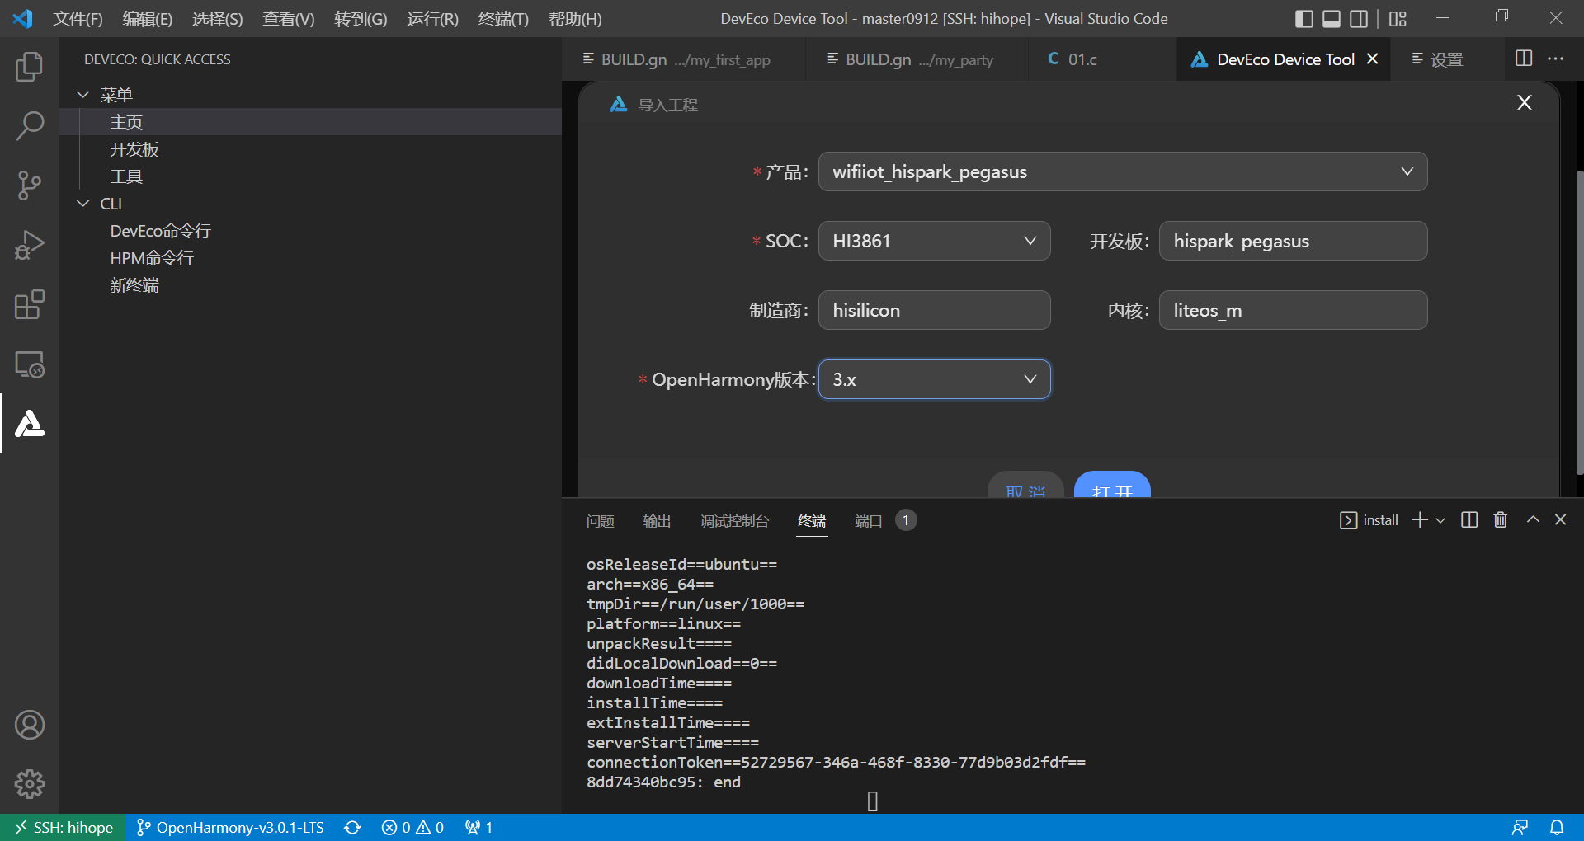Open the SOC dropdown HI3861
This screenshot has width=1584, height=841.
tap(934, 241)
